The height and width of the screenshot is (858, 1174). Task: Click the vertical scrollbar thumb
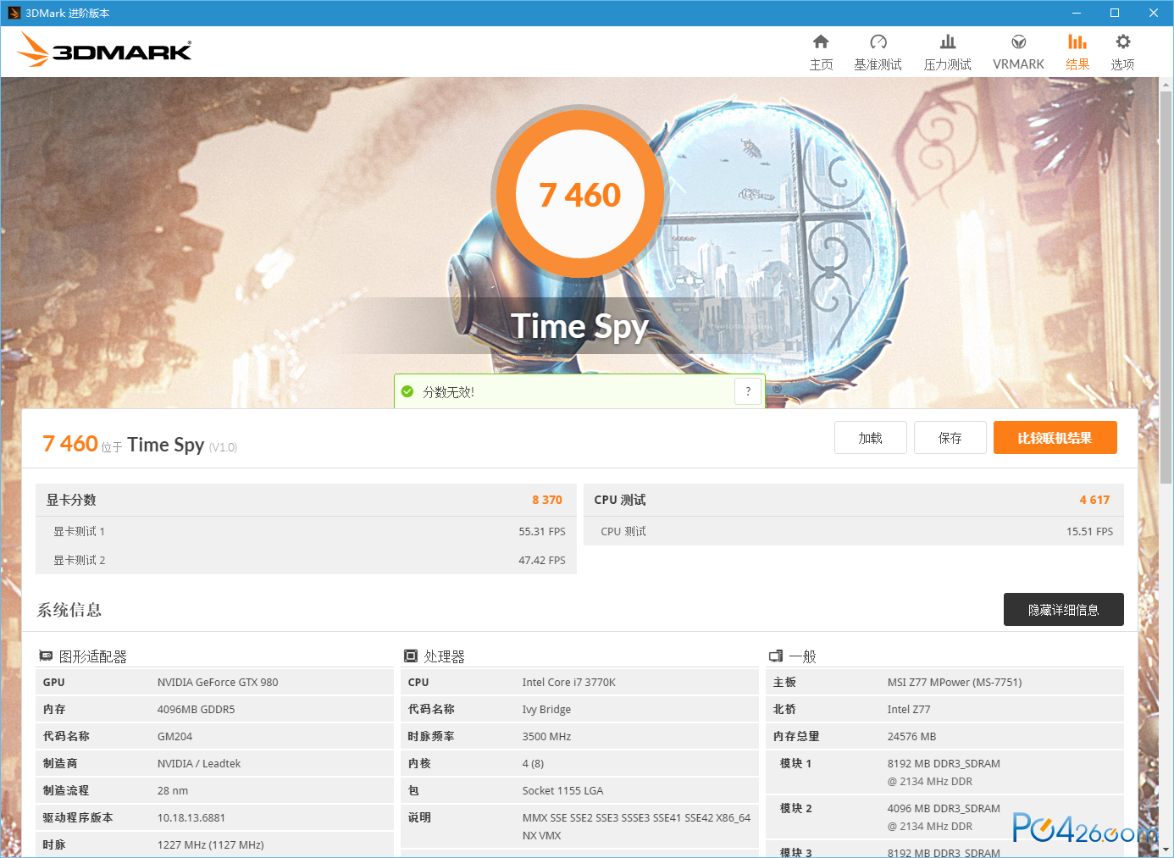(x=1166, y=288)
